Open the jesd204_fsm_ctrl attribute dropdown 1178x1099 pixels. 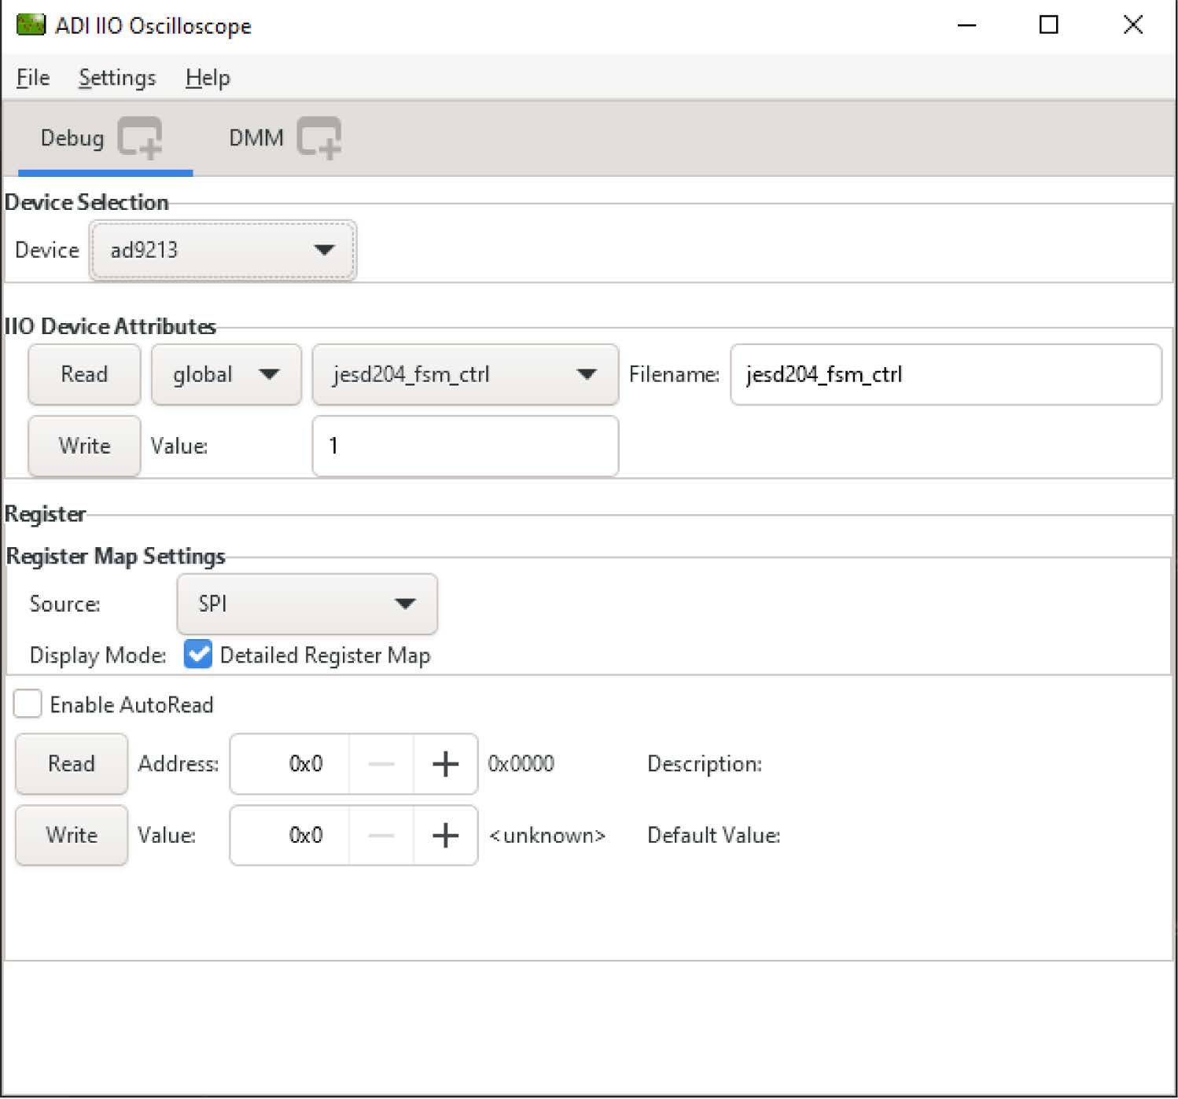click(x=465, y=374)
